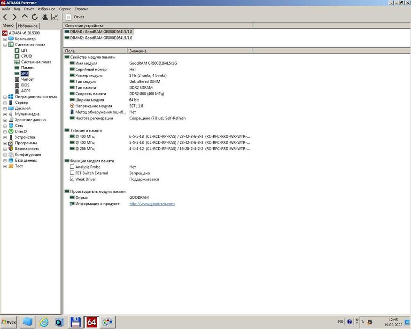Click the Значение column header
The height and width of the screenshot is (329, 411).
tap(189, 51)
